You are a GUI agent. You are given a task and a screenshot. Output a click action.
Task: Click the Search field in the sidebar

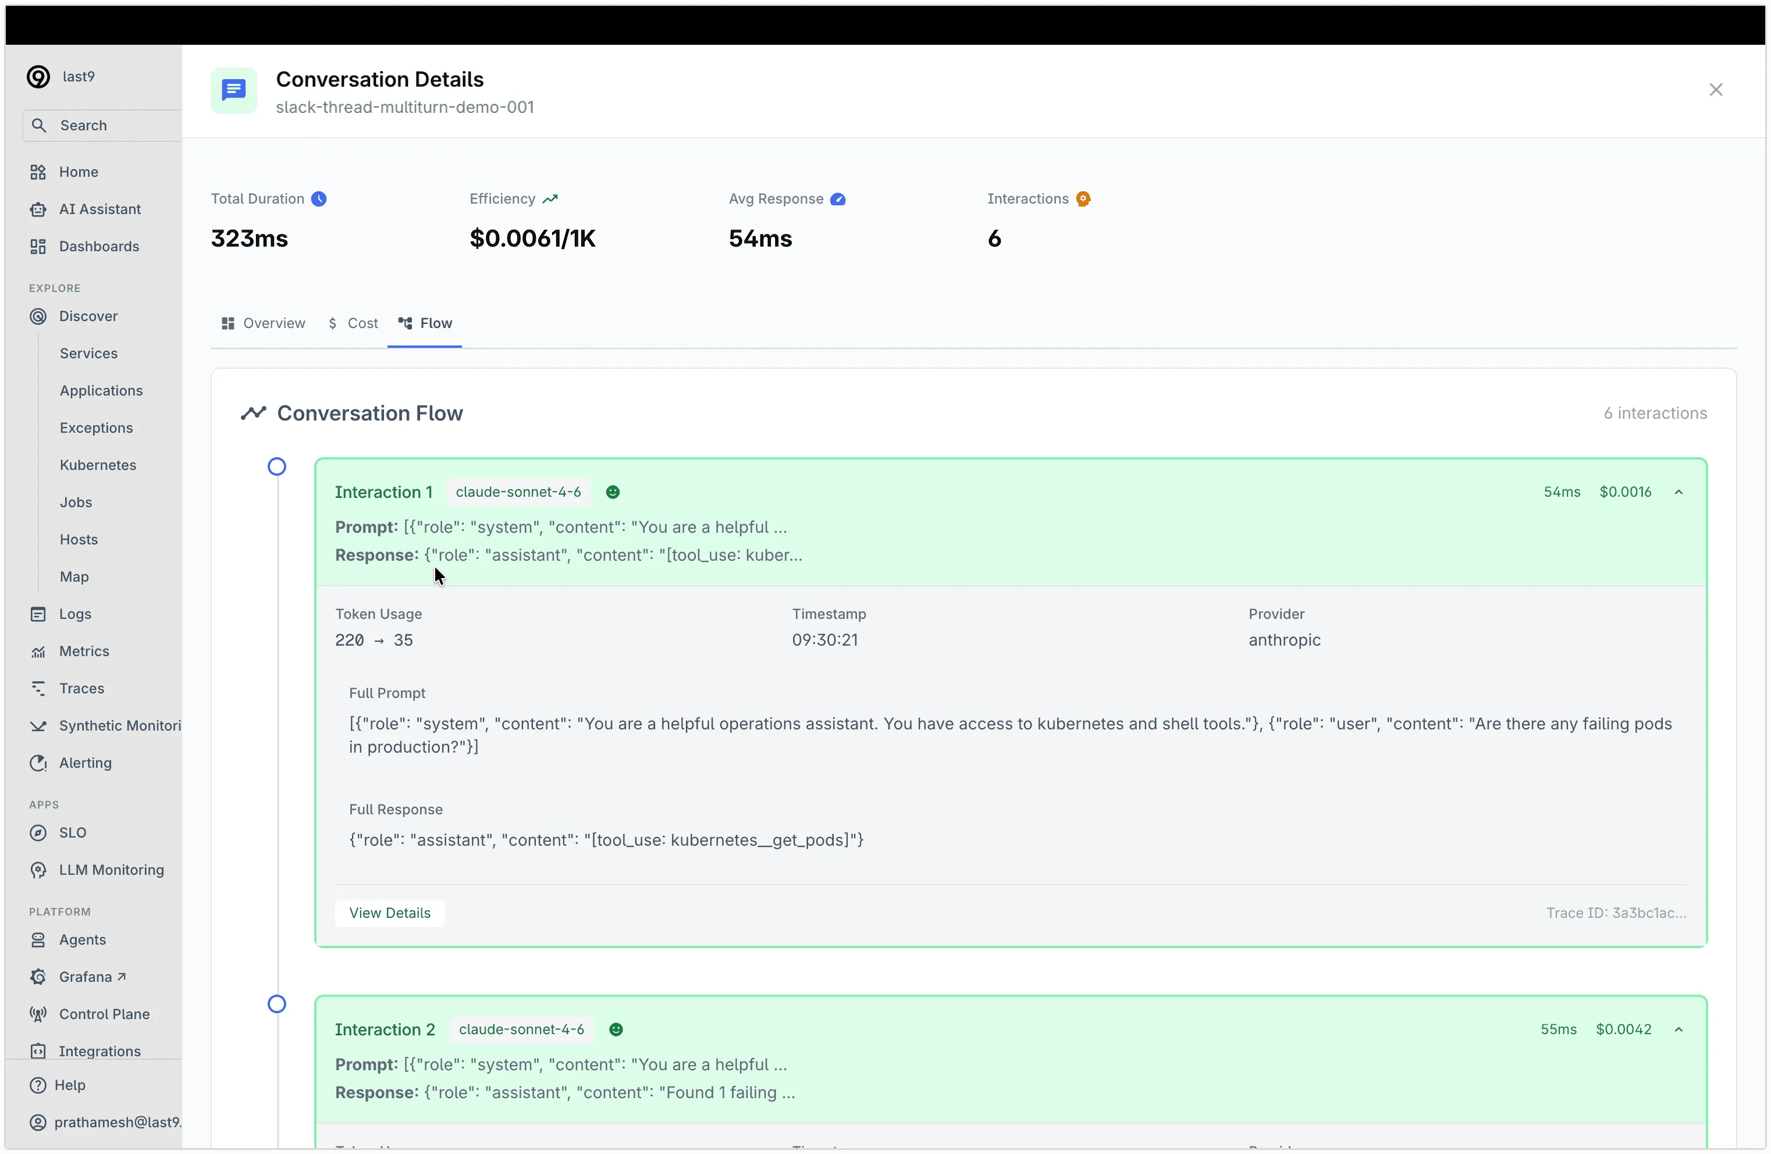103,126
